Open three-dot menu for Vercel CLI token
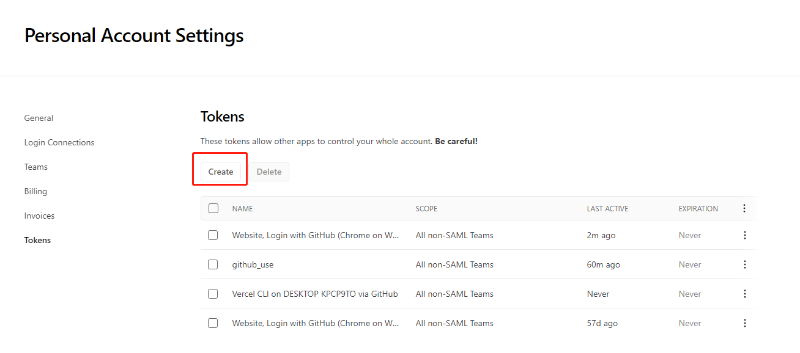The image size is (800, 353). click(744, 294)
